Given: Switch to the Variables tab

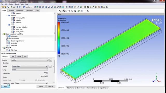Looking at the screenshot, I should [11, 11].
